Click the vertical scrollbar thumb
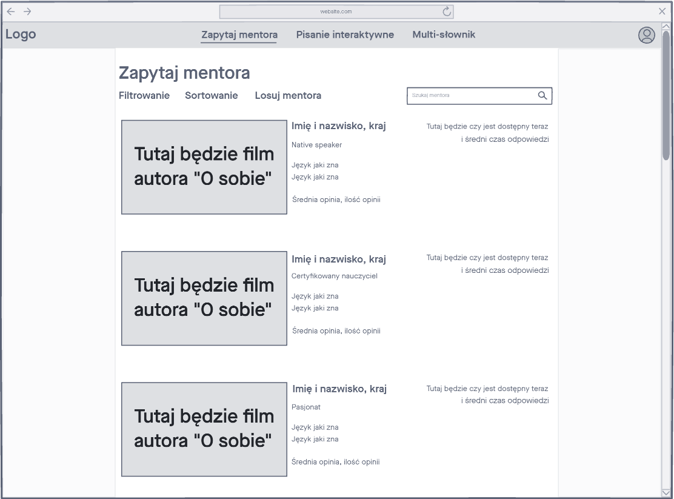This screenshot has width=674, height=499. point(666,94)
